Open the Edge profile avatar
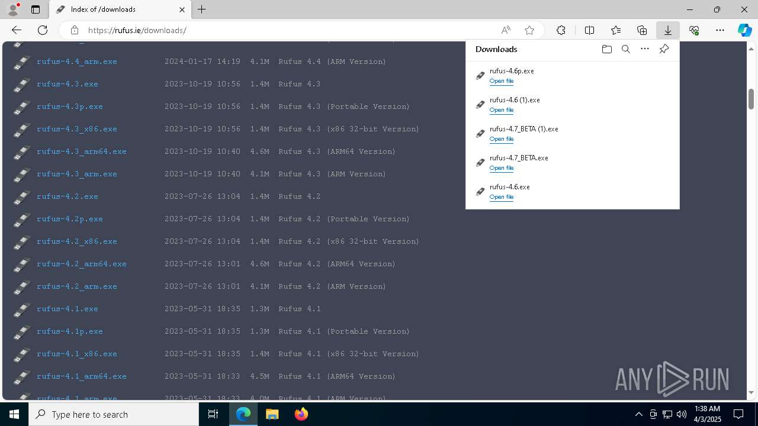The image size is (758, 426). [x=12, y=9]
